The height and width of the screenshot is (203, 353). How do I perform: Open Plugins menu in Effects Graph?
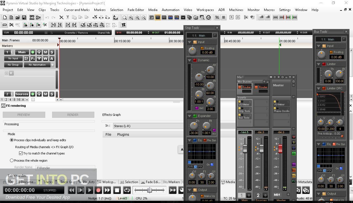pyautogui.click(x=123, y=134)
